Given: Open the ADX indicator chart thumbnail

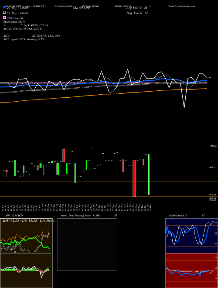Looking at the screenshot, I should click(26, 236).
